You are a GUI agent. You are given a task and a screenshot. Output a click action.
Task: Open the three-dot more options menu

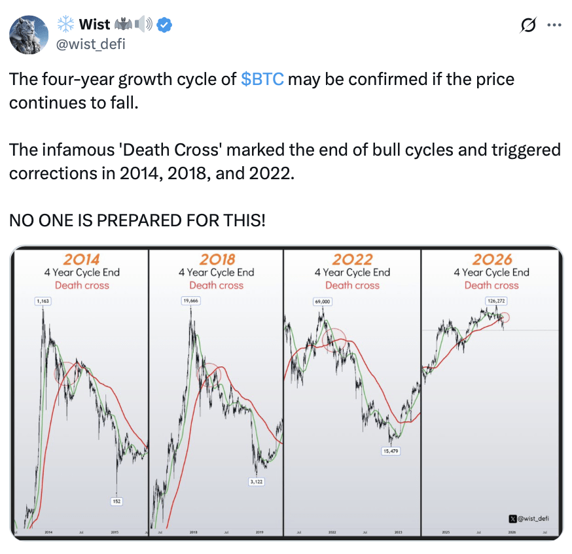554,26
